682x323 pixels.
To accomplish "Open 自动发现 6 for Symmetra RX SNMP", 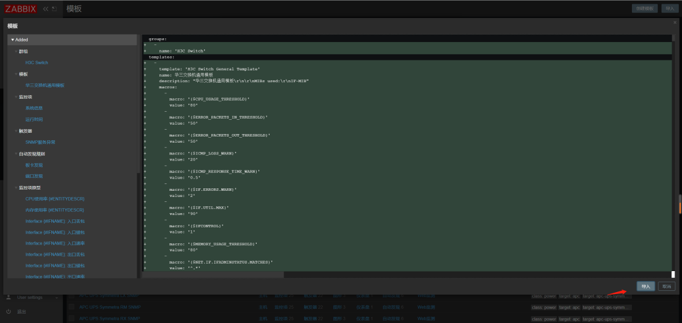I will pyautogui.click(x=393, y=318).
